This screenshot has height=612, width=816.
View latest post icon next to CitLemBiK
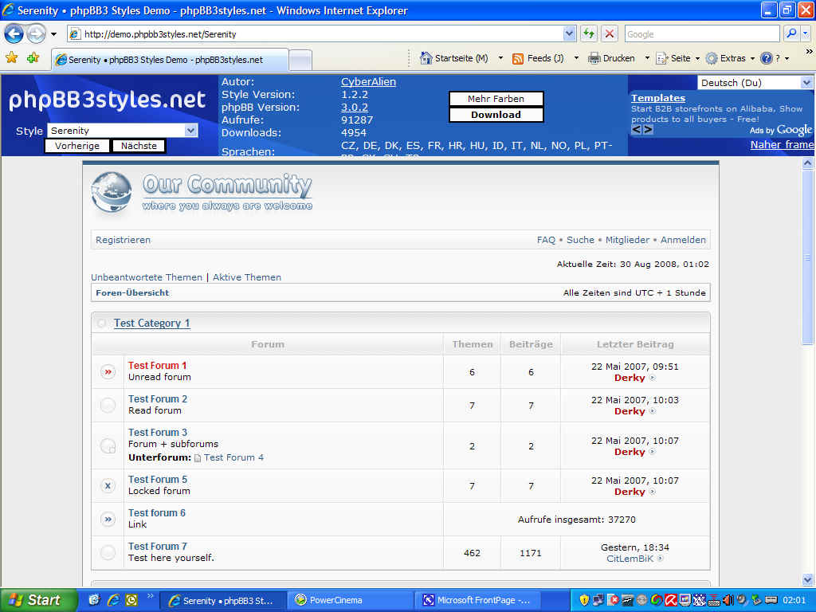[x=660, y=559]
